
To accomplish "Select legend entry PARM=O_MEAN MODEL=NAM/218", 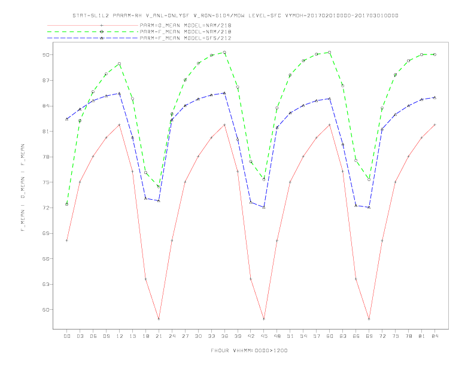I will coord(186,25).
